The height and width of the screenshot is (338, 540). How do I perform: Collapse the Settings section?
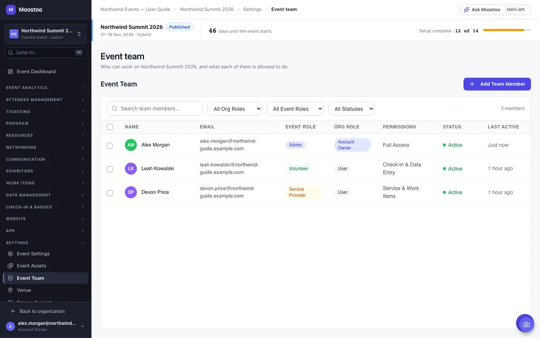[x=45, y=243]
